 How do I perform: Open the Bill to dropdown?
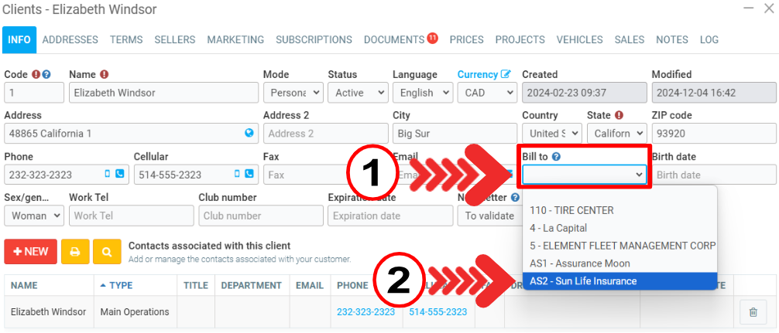(584, 175)
